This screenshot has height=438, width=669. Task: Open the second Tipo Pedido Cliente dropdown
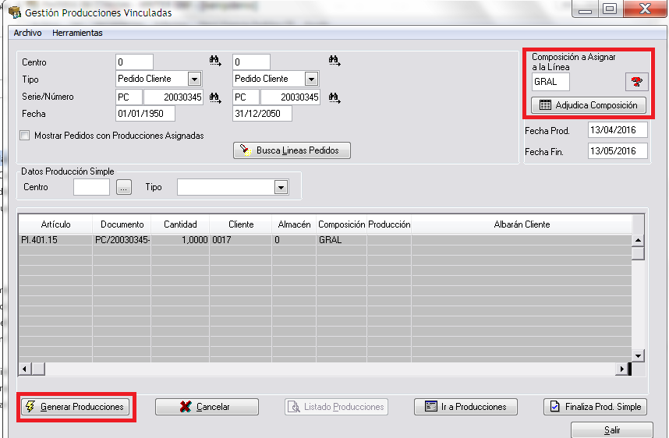click(311, 79)
